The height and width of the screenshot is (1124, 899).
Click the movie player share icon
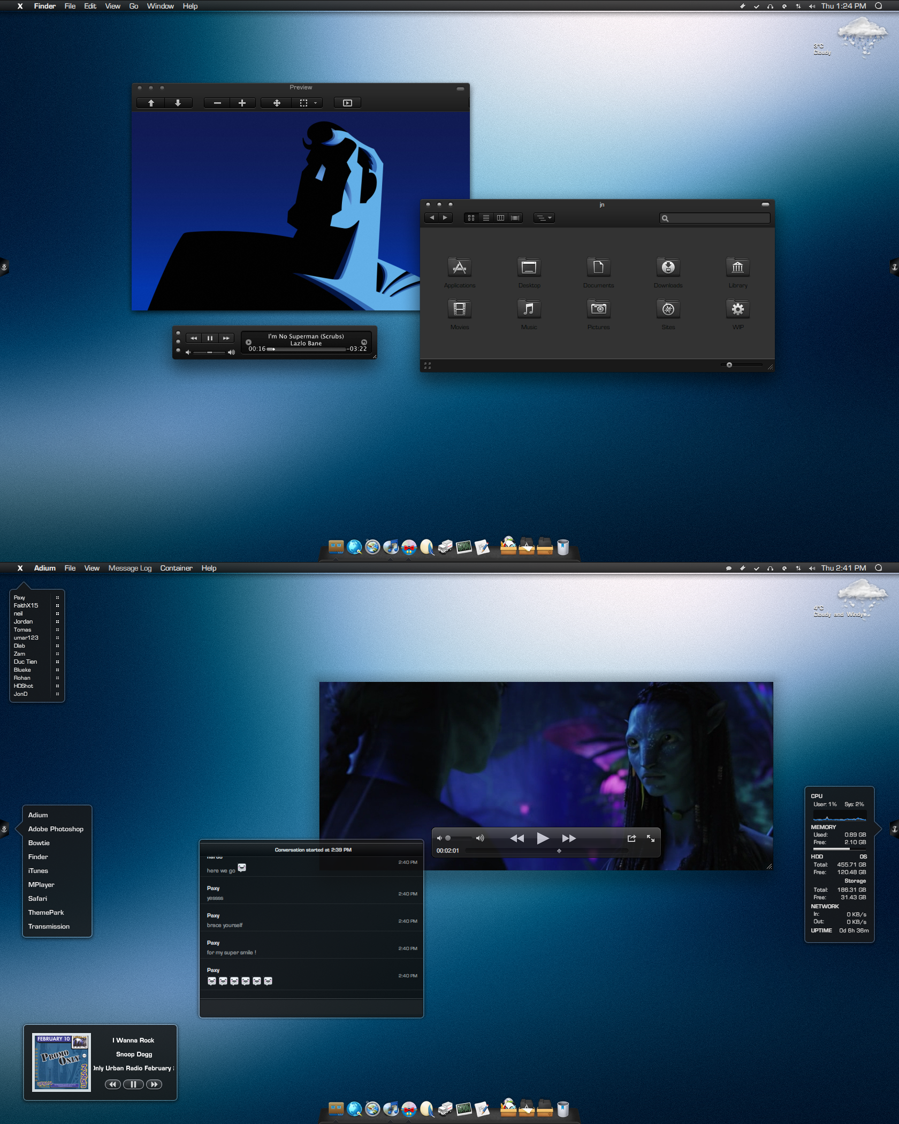[x=631, y=838]
